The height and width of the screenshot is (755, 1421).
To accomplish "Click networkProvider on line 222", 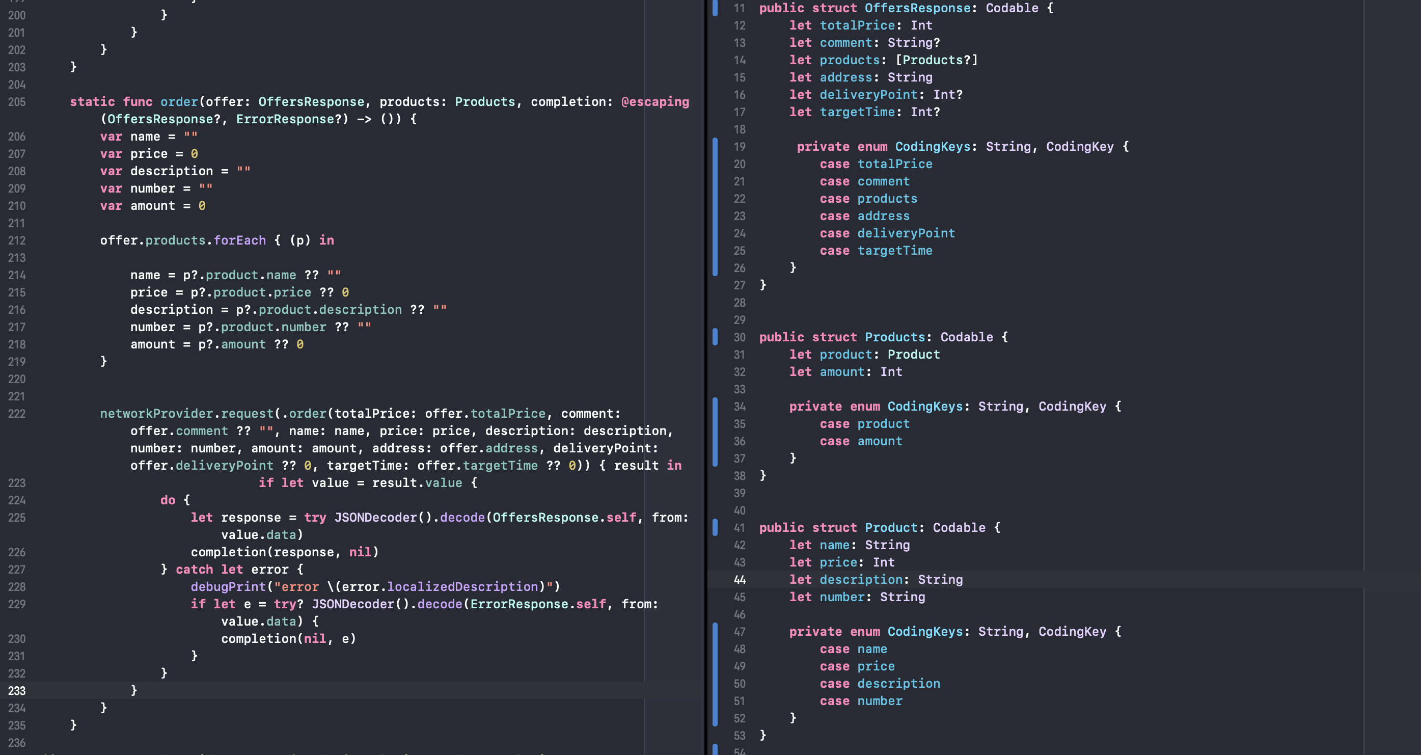I will [x=156, y=414].
